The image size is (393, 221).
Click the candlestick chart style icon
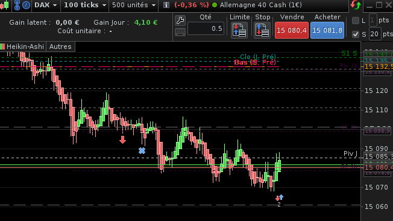(x=5, y=5)
